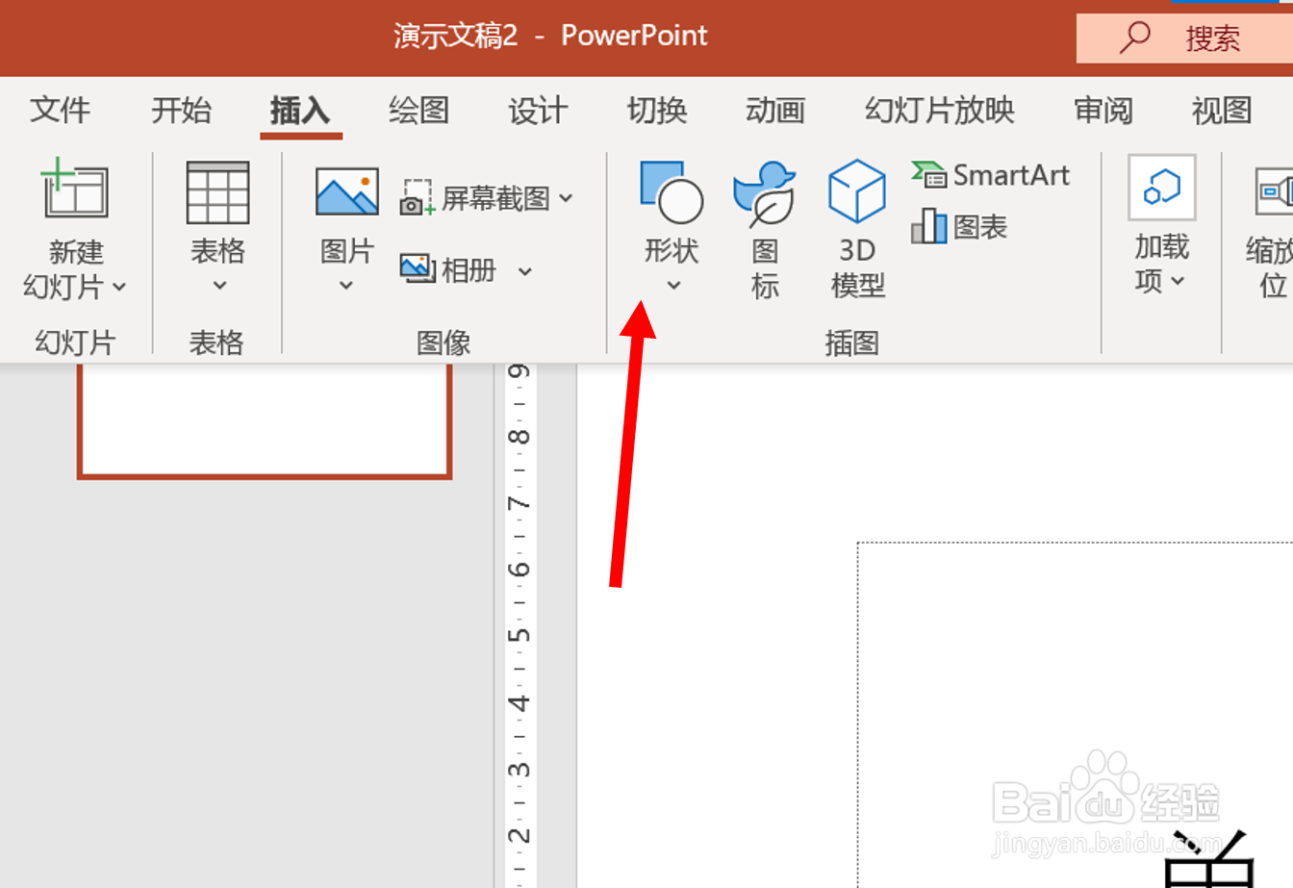Click the magnifier search icon
Screen dimensions: 1293x888
click(x=1135, y=37)
